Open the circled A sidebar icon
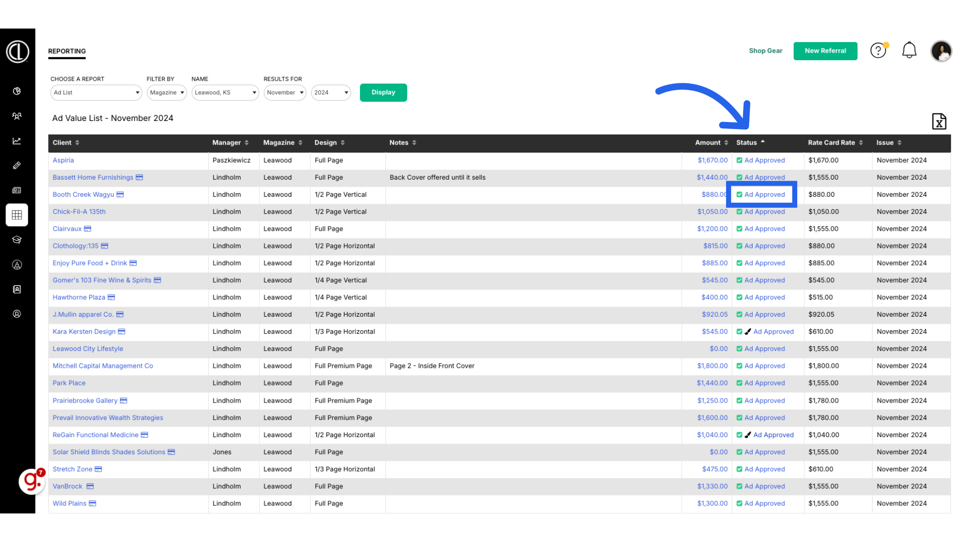 [17, 264]
